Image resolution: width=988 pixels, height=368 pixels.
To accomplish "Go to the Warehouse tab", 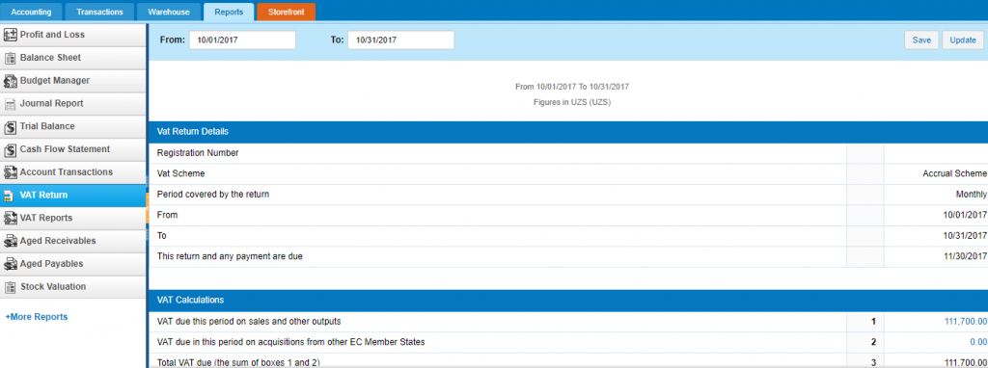I will tap(169, 12).
